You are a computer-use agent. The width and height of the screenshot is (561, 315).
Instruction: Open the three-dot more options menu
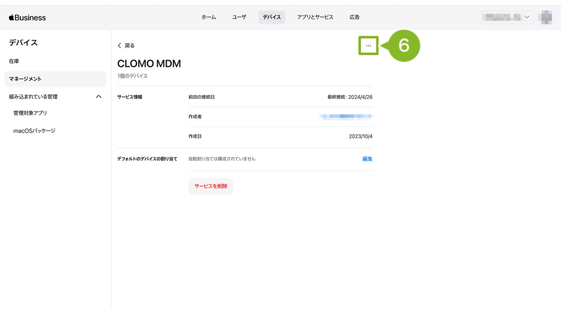coord(368,46)
